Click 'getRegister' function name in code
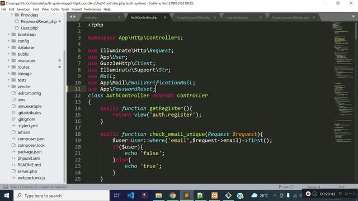Viewport: 358px width, 201px height. coord(166,108)
